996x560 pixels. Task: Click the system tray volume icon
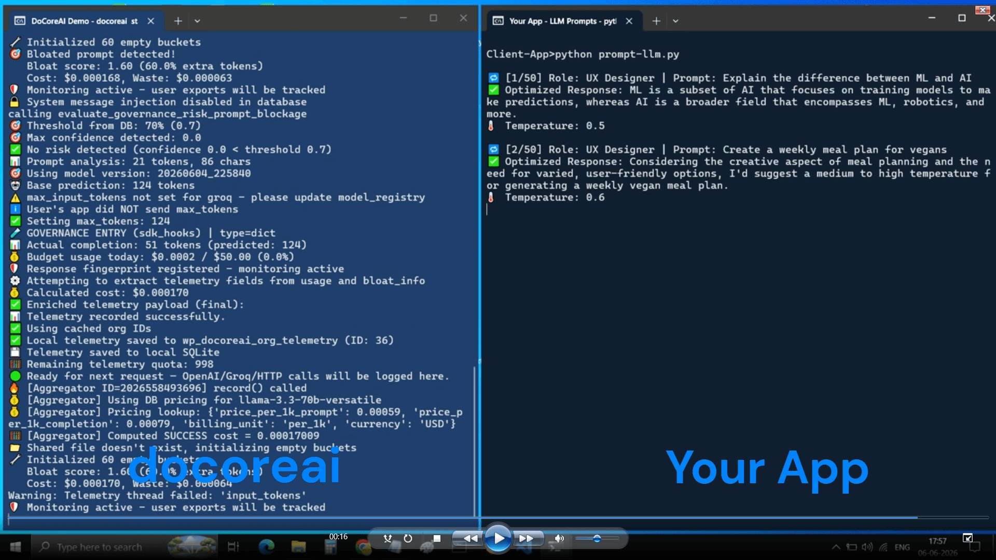tap(867, 547)
